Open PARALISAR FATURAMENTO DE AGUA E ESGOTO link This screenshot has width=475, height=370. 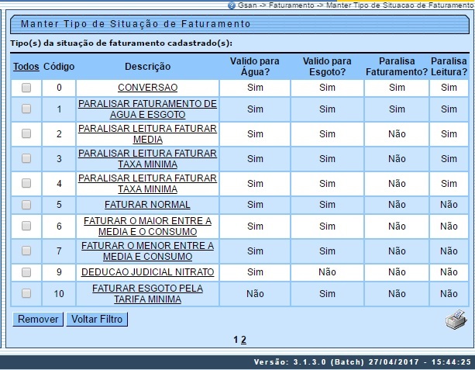point(147,109)
